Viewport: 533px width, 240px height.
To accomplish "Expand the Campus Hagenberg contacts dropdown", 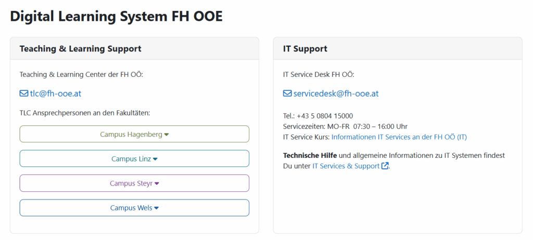I will click(134, 134).
